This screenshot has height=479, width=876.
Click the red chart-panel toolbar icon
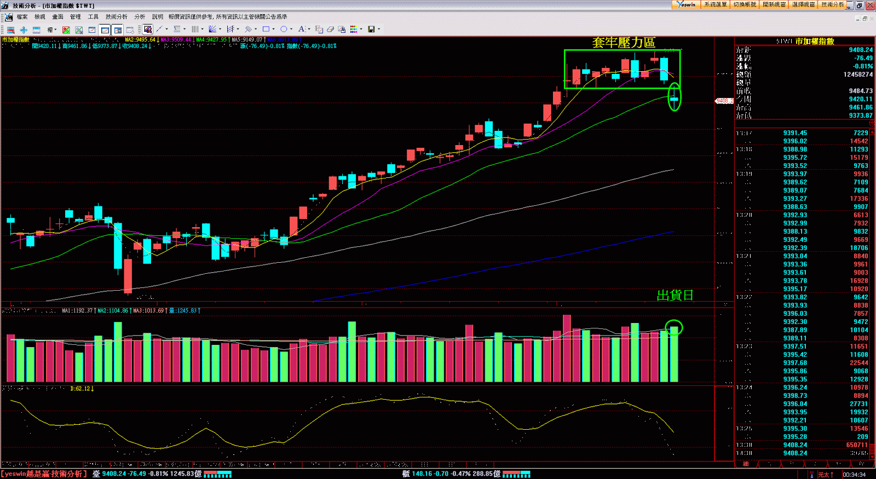pyautogui.click(x=10, y=30)
